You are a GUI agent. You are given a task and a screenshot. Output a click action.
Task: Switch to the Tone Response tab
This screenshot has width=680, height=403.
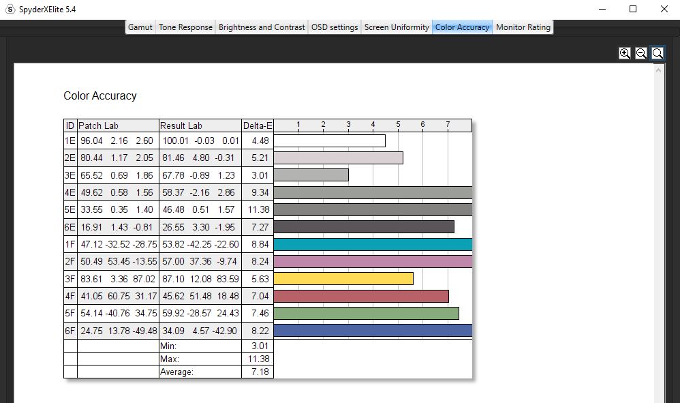pyautogui.click(x=185, y=27)
